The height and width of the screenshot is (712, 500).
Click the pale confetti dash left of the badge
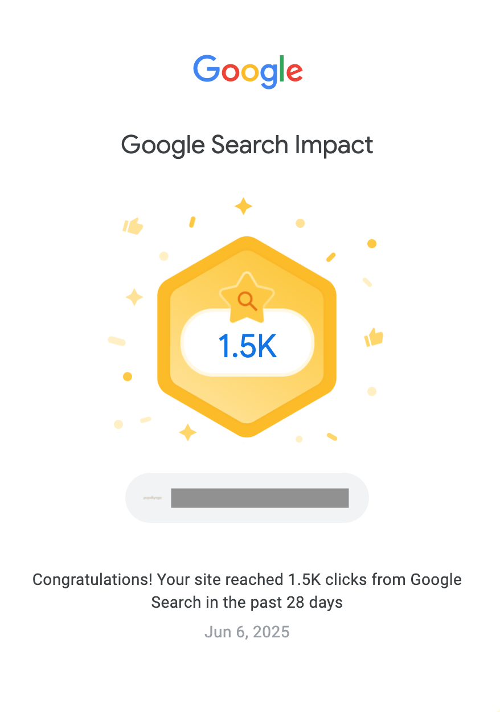(117, 341)
